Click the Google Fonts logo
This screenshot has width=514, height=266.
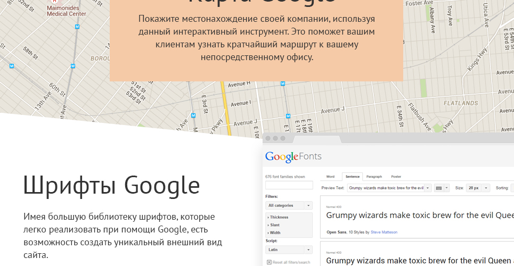pos(293,156)
